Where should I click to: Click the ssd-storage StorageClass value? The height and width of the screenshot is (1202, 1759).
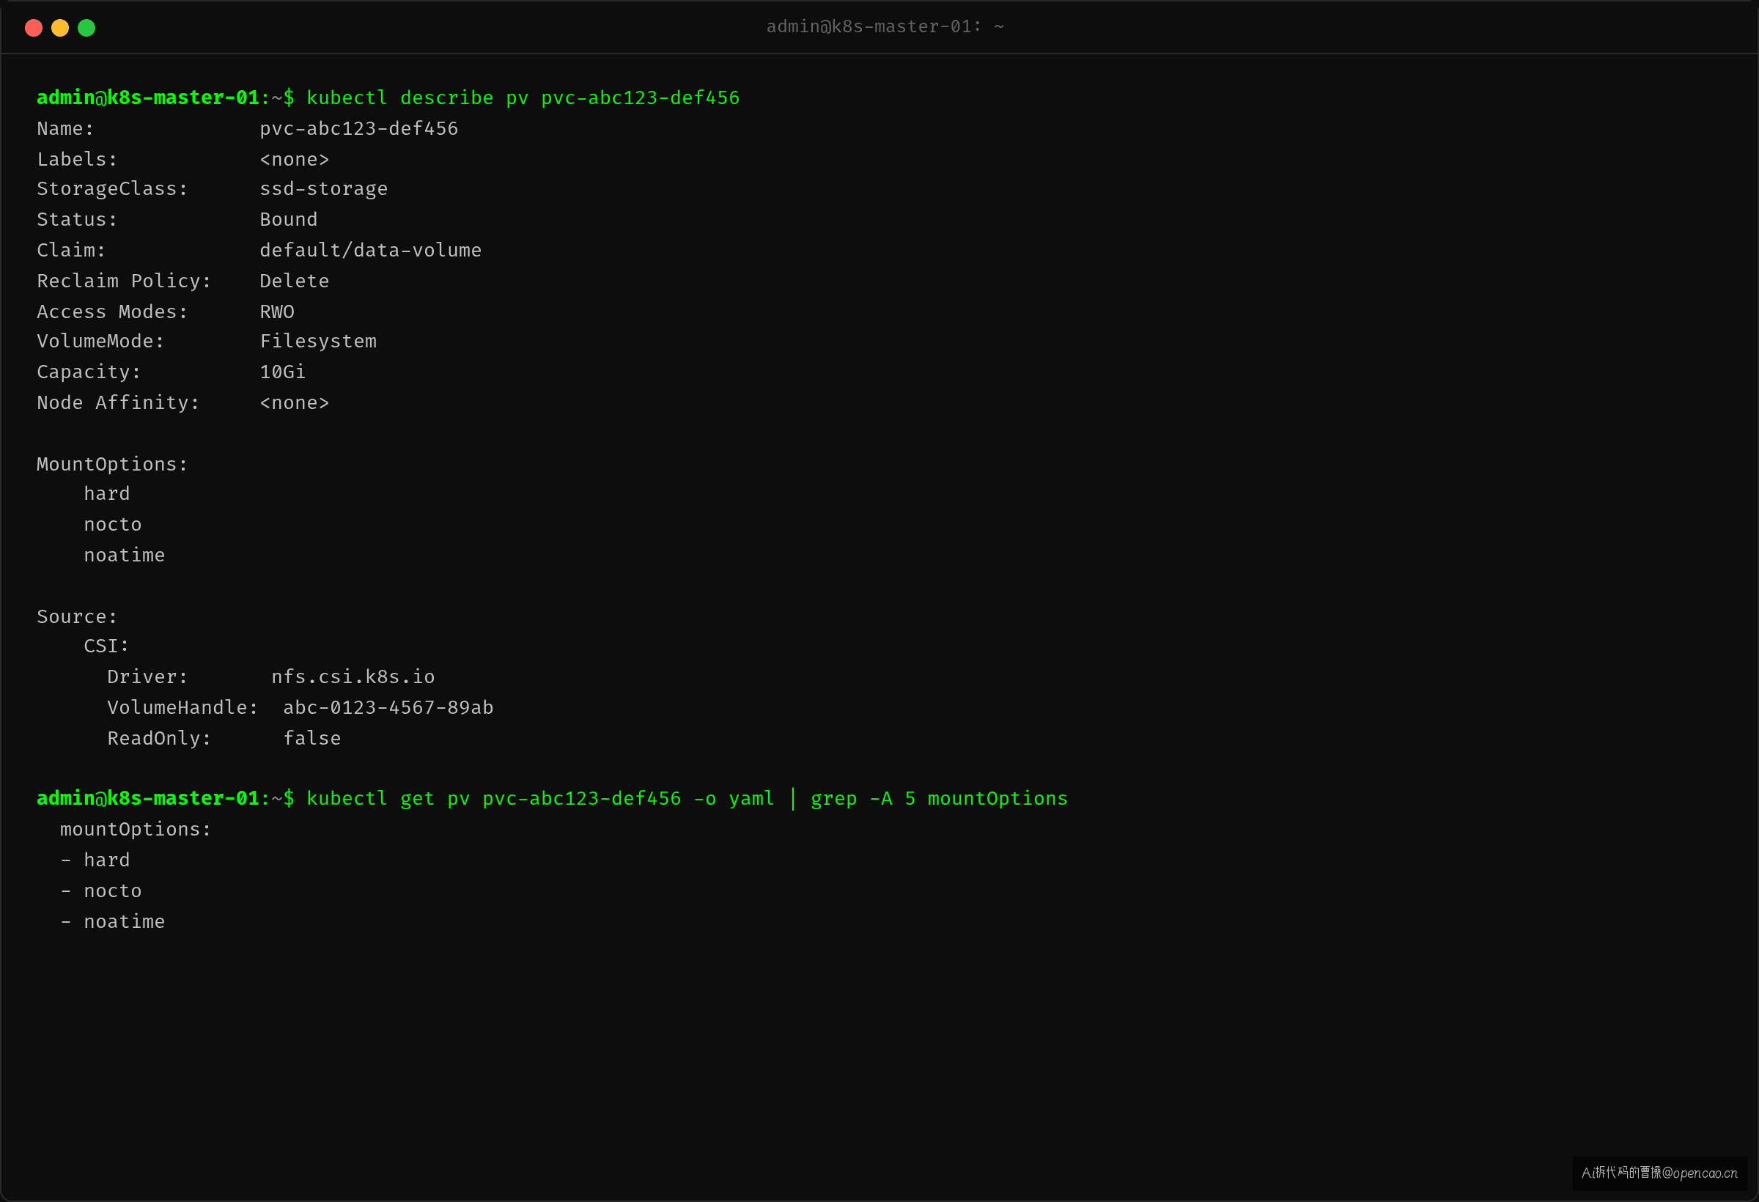[x=324, y=189]
